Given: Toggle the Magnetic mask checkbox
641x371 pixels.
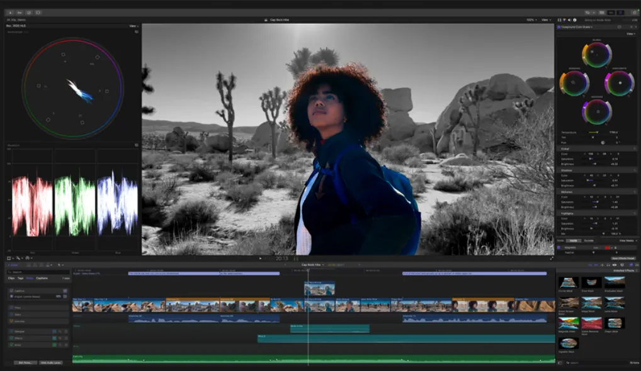Looking at the screenshot, I should [559, 247].
